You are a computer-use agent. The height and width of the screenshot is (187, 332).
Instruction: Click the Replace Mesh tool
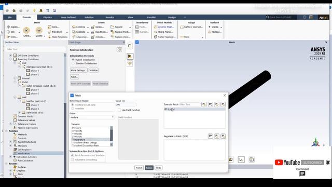pos(120,32)
